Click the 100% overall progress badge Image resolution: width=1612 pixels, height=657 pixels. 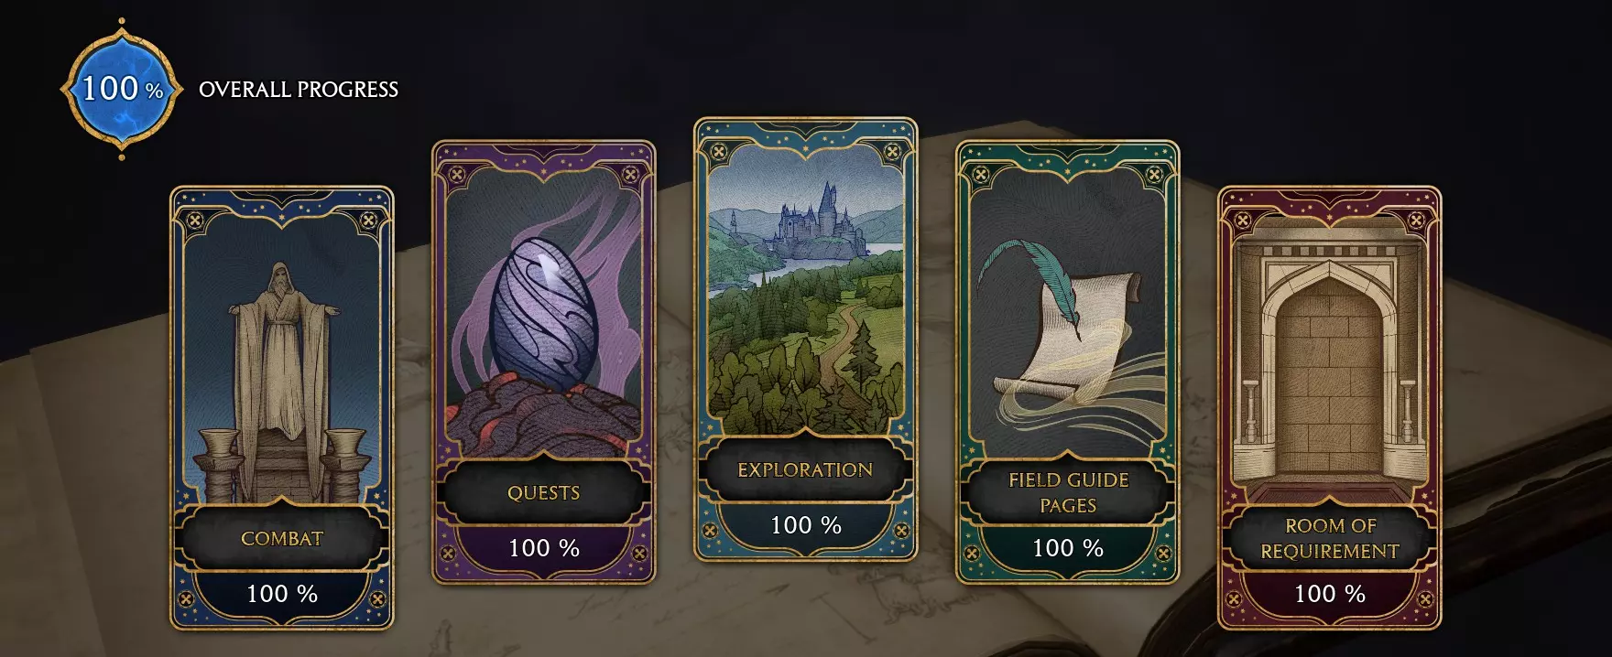[x=122, y=89]
